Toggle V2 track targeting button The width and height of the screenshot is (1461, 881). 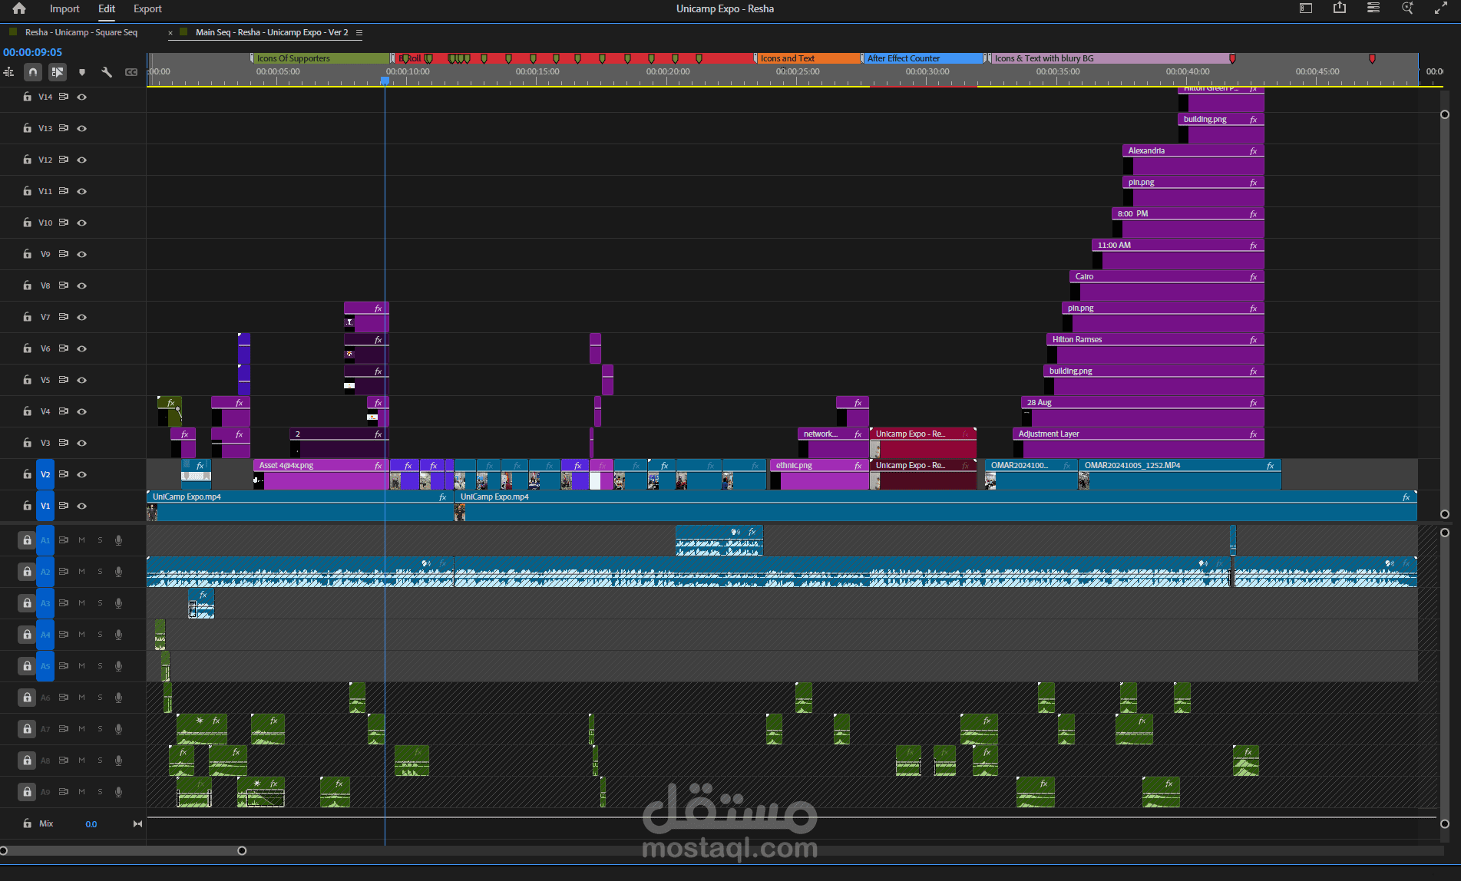pos(45,474)
